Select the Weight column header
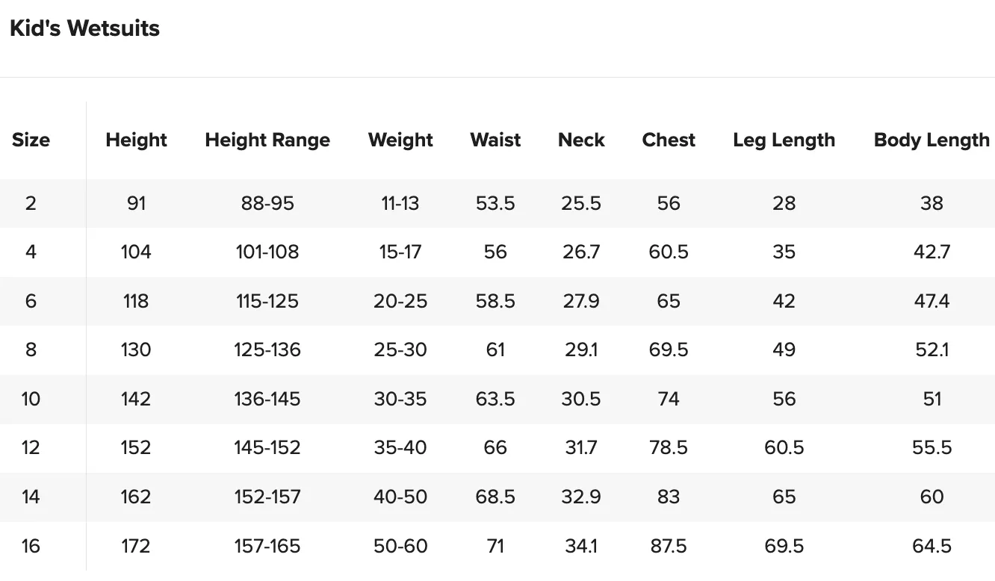This screenshot has width=995, height=581. point(401,140)
